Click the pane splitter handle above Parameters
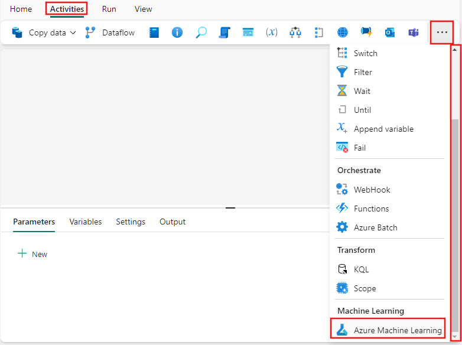Viewport: 462px width, 345px height. (230, 208)
